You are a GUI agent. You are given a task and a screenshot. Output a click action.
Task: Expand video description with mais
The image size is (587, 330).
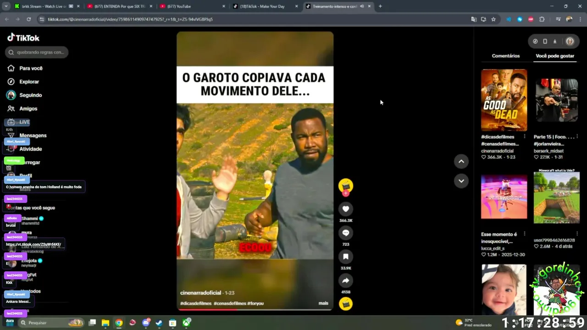pos(323,303)
